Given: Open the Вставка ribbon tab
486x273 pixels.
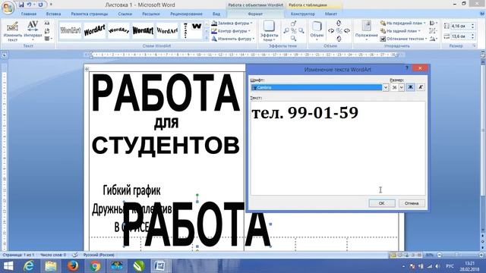Looking at the screenshot, I should [53, 14].
